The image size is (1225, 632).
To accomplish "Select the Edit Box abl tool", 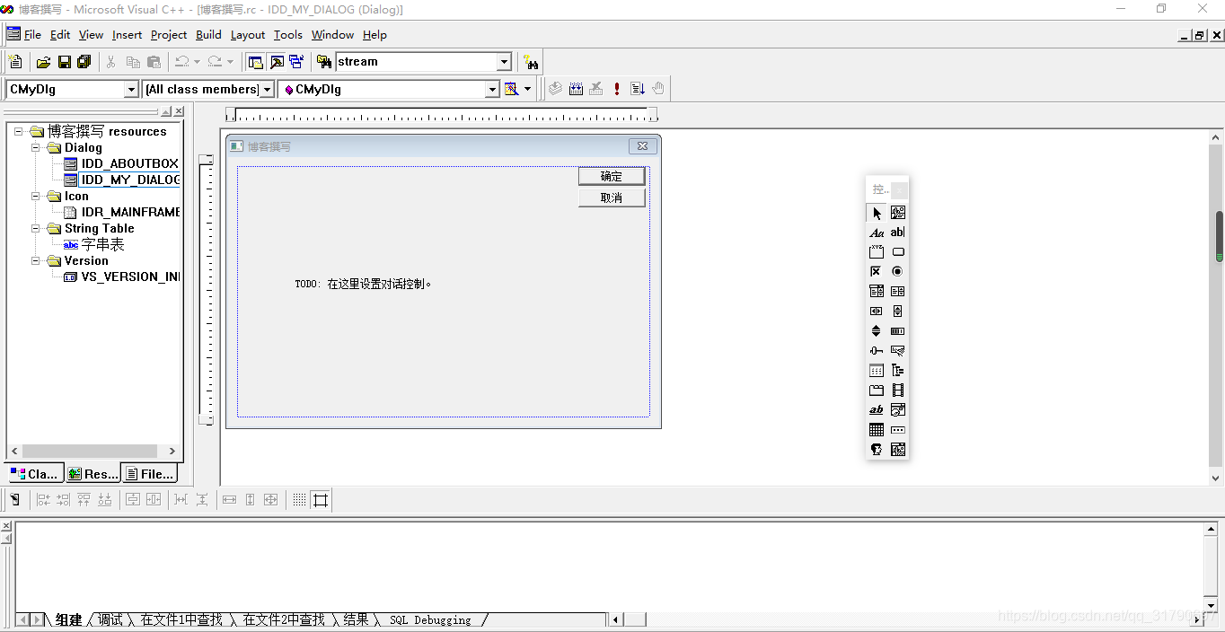I will (x=898, y=233).
